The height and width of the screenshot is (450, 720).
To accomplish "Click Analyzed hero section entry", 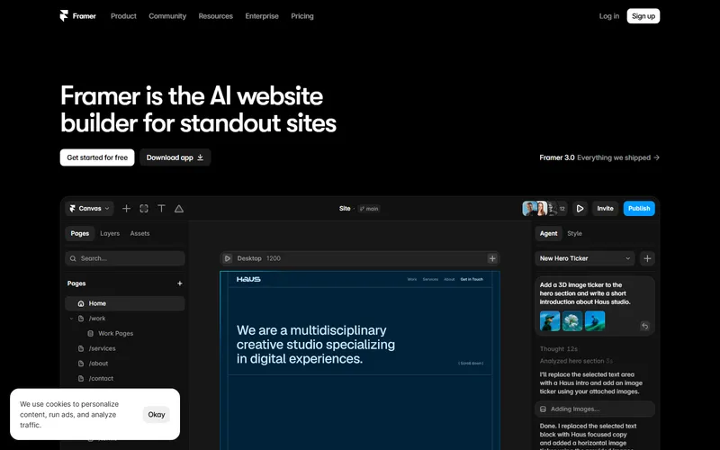I will pos(576,361).
